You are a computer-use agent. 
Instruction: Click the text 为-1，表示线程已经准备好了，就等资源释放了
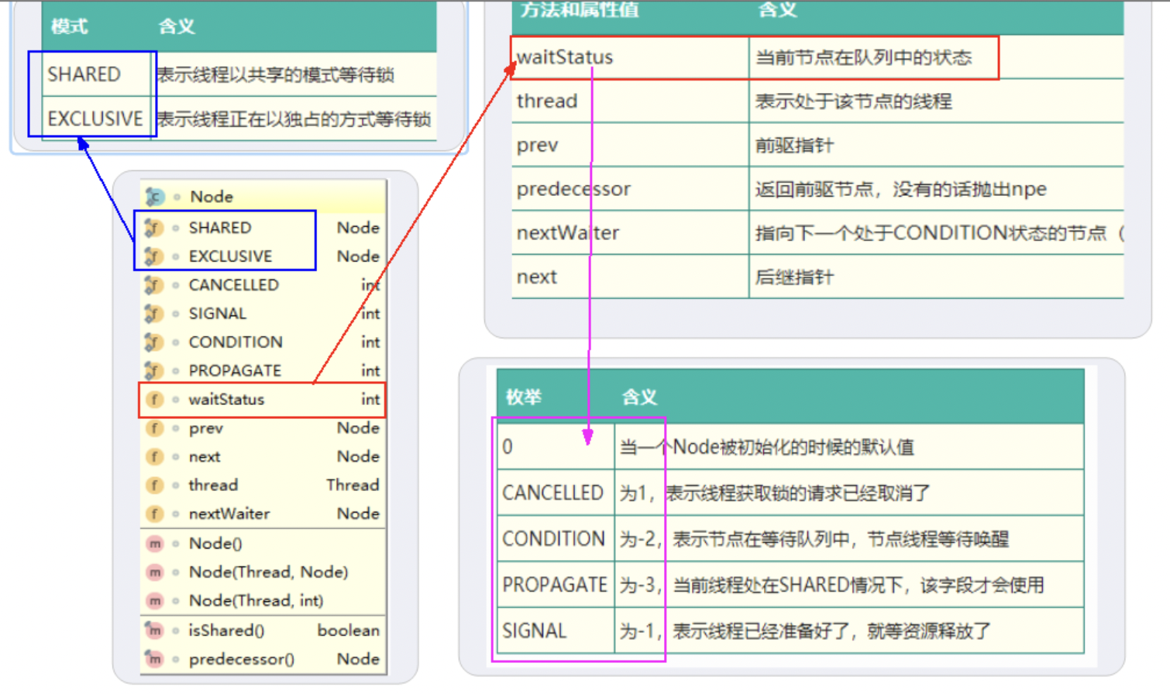point(805,631)
